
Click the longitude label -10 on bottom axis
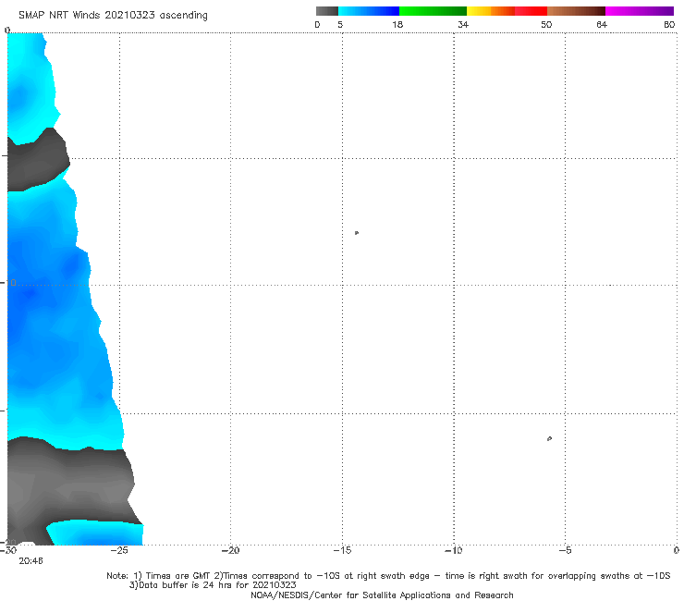click(453, 550)
